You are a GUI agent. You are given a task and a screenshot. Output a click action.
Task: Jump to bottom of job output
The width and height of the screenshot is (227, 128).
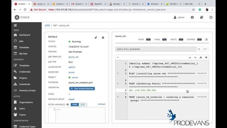tap(206, 58)
